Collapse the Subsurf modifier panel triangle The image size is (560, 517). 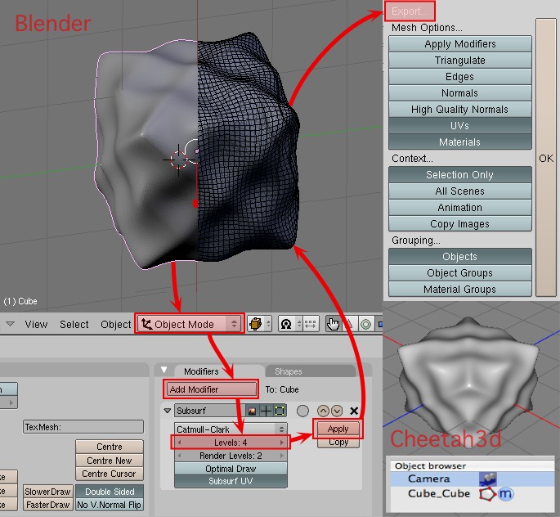click(167, 411)
